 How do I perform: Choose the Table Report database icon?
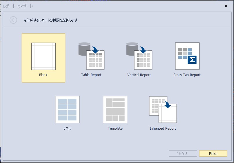91,56
